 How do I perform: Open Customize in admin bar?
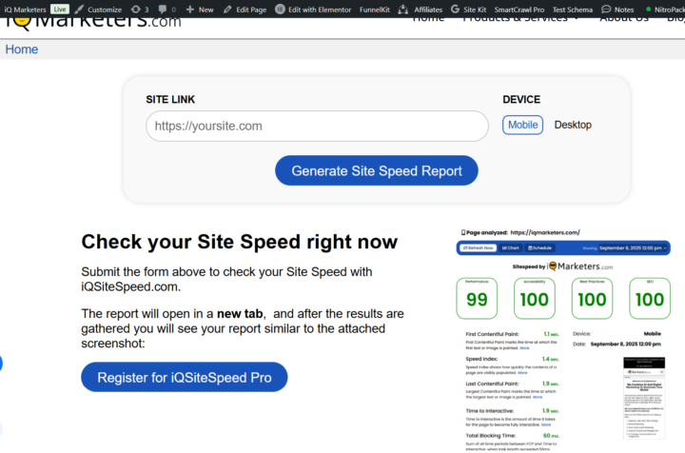[x=105, y=10]
